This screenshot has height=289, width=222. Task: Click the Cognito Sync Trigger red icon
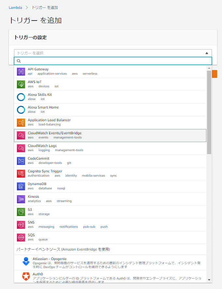click(21, 173)
